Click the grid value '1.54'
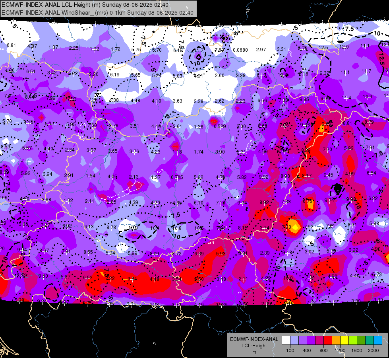The image size is (389, 358). [x=91, y=176]
